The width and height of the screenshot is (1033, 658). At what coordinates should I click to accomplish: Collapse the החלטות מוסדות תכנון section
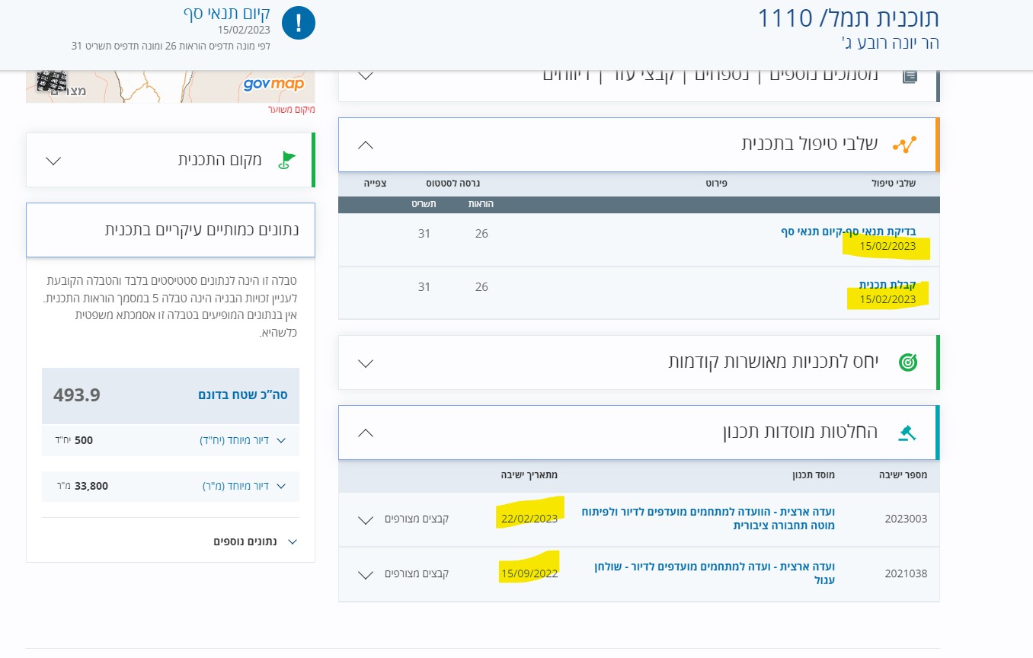pos(365,432)
